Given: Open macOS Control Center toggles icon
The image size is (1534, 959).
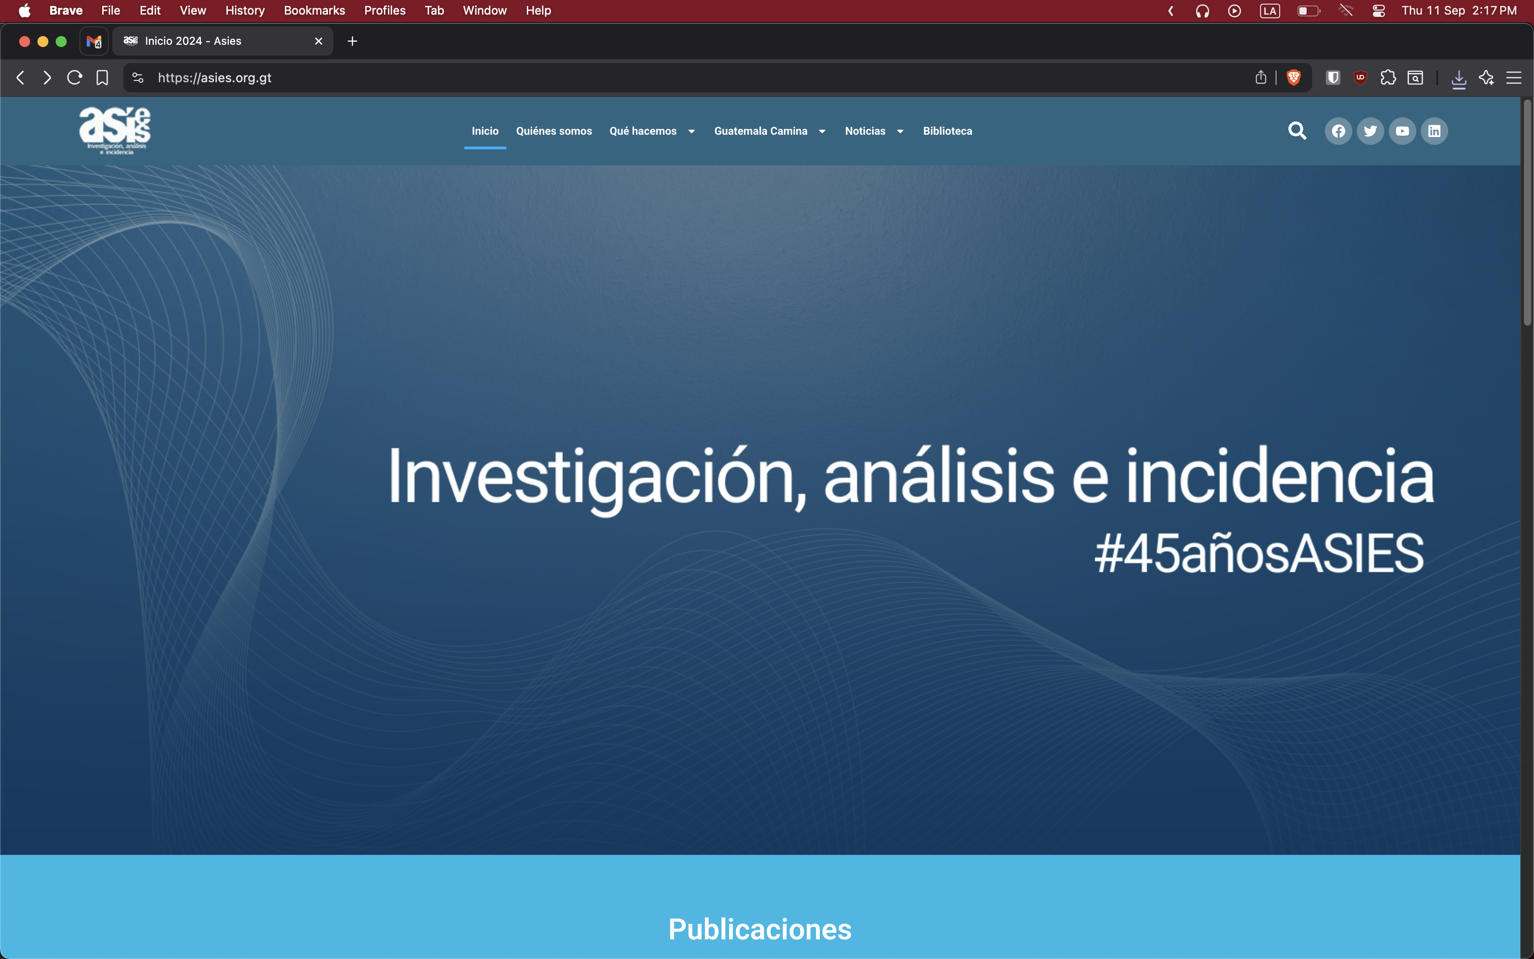Looking at the screenshot, I should (1378, 11).
